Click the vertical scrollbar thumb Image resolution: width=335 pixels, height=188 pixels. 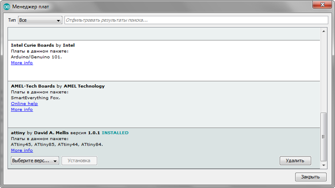[x=324, y=137]
